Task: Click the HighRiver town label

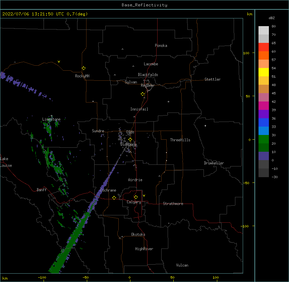Action: coord(144,249)
